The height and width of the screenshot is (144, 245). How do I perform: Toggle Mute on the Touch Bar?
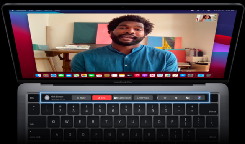(x=81, y=98)
